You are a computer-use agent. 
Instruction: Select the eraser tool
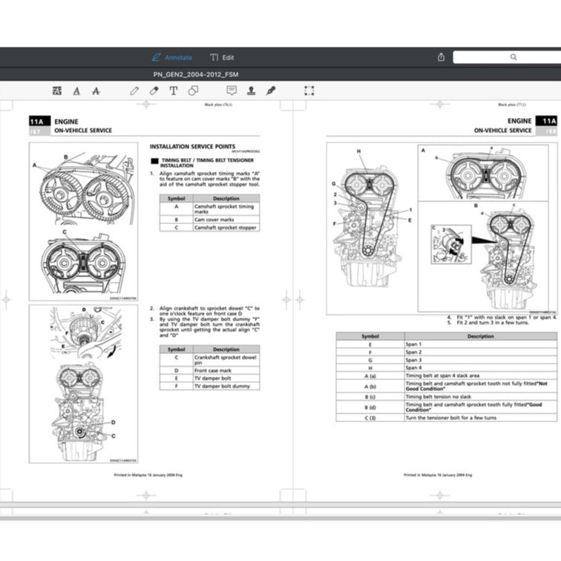(154, 91)
